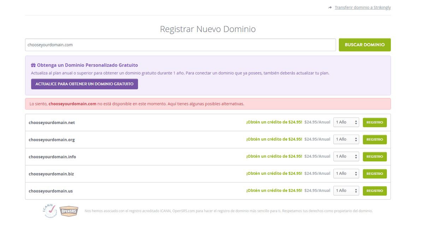
Task: Click the gift icon in the purple banner
Action: (x=34, y=65)
